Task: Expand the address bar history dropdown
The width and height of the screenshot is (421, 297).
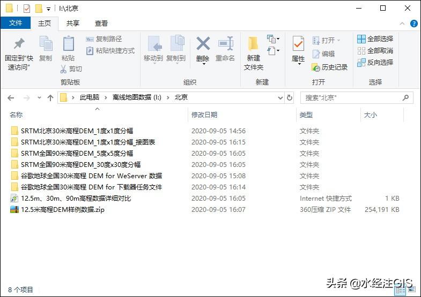Action: [280, 98]
